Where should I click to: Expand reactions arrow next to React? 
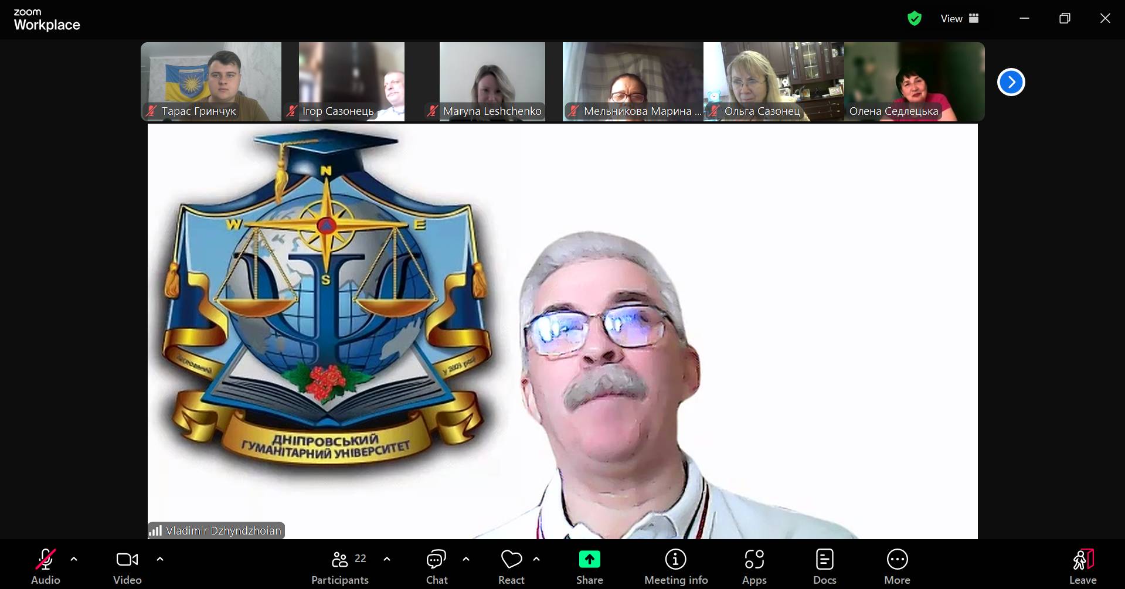(x=536, y=559)
